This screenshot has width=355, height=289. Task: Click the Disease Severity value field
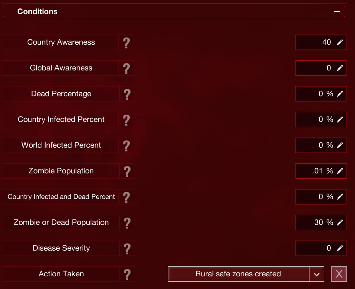coord(315,248)
